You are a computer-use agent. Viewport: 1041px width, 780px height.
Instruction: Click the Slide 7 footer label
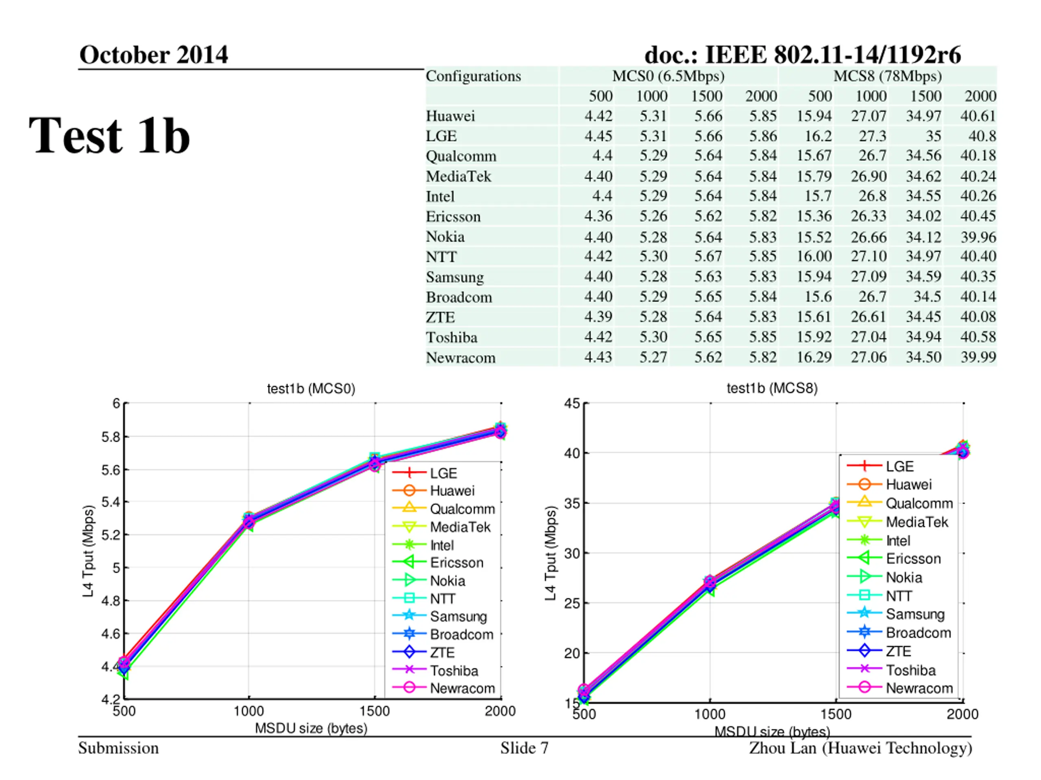[524, 748]
